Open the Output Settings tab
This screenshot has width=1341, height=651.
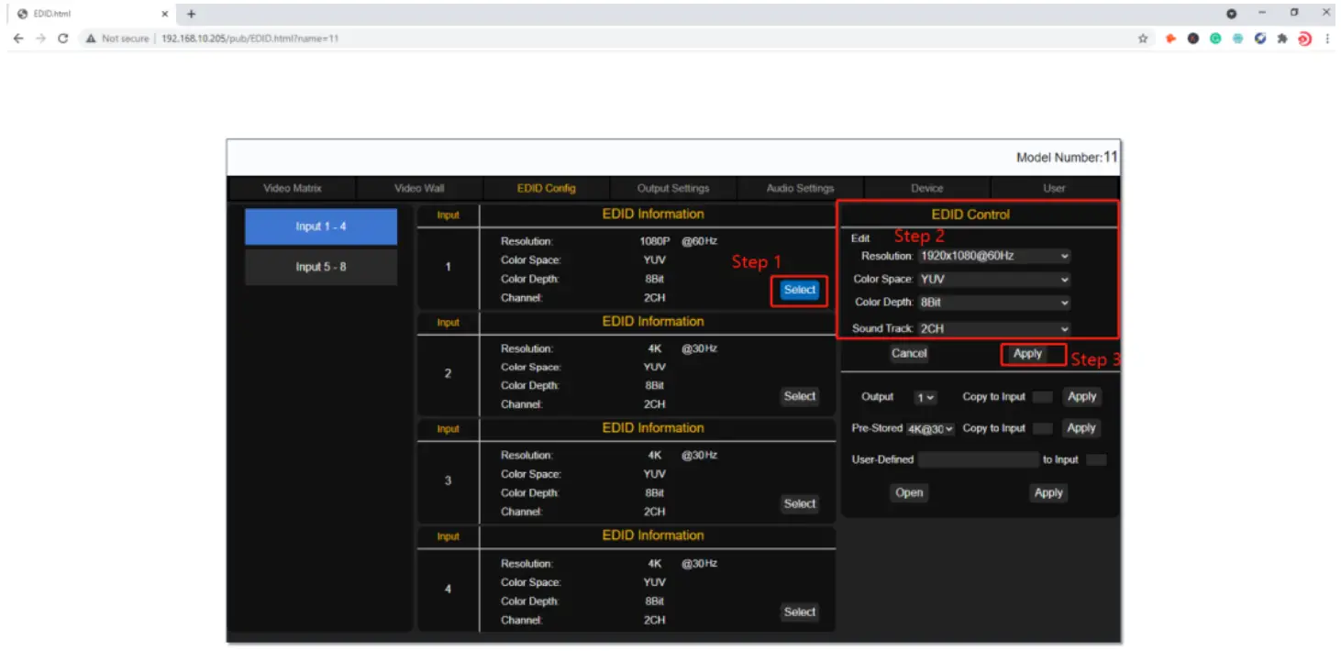(x=673, y=188)
